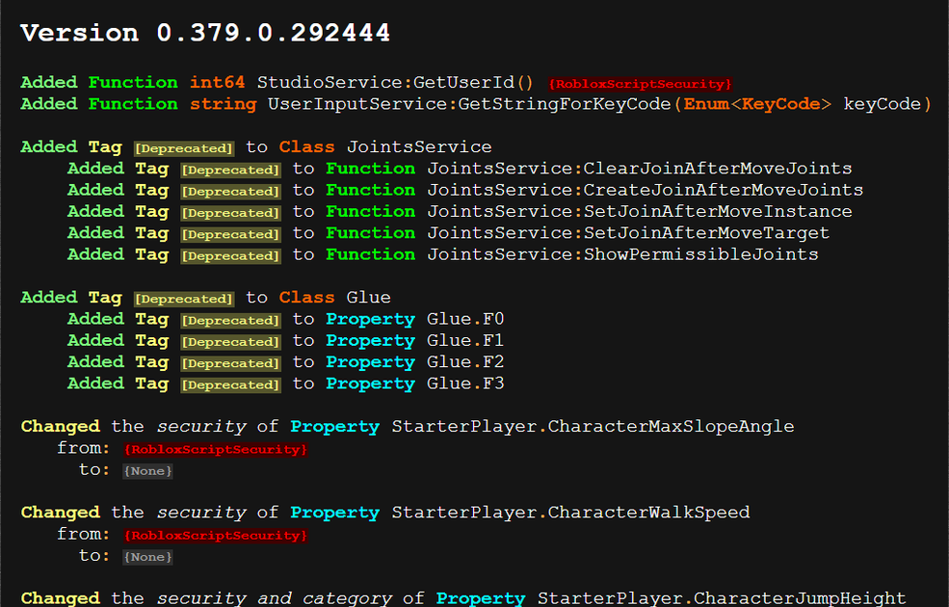Click JointsService:ShowPermissibleJoints entry
The height and width of the screenshot is (607, 949).
point(622,254)
